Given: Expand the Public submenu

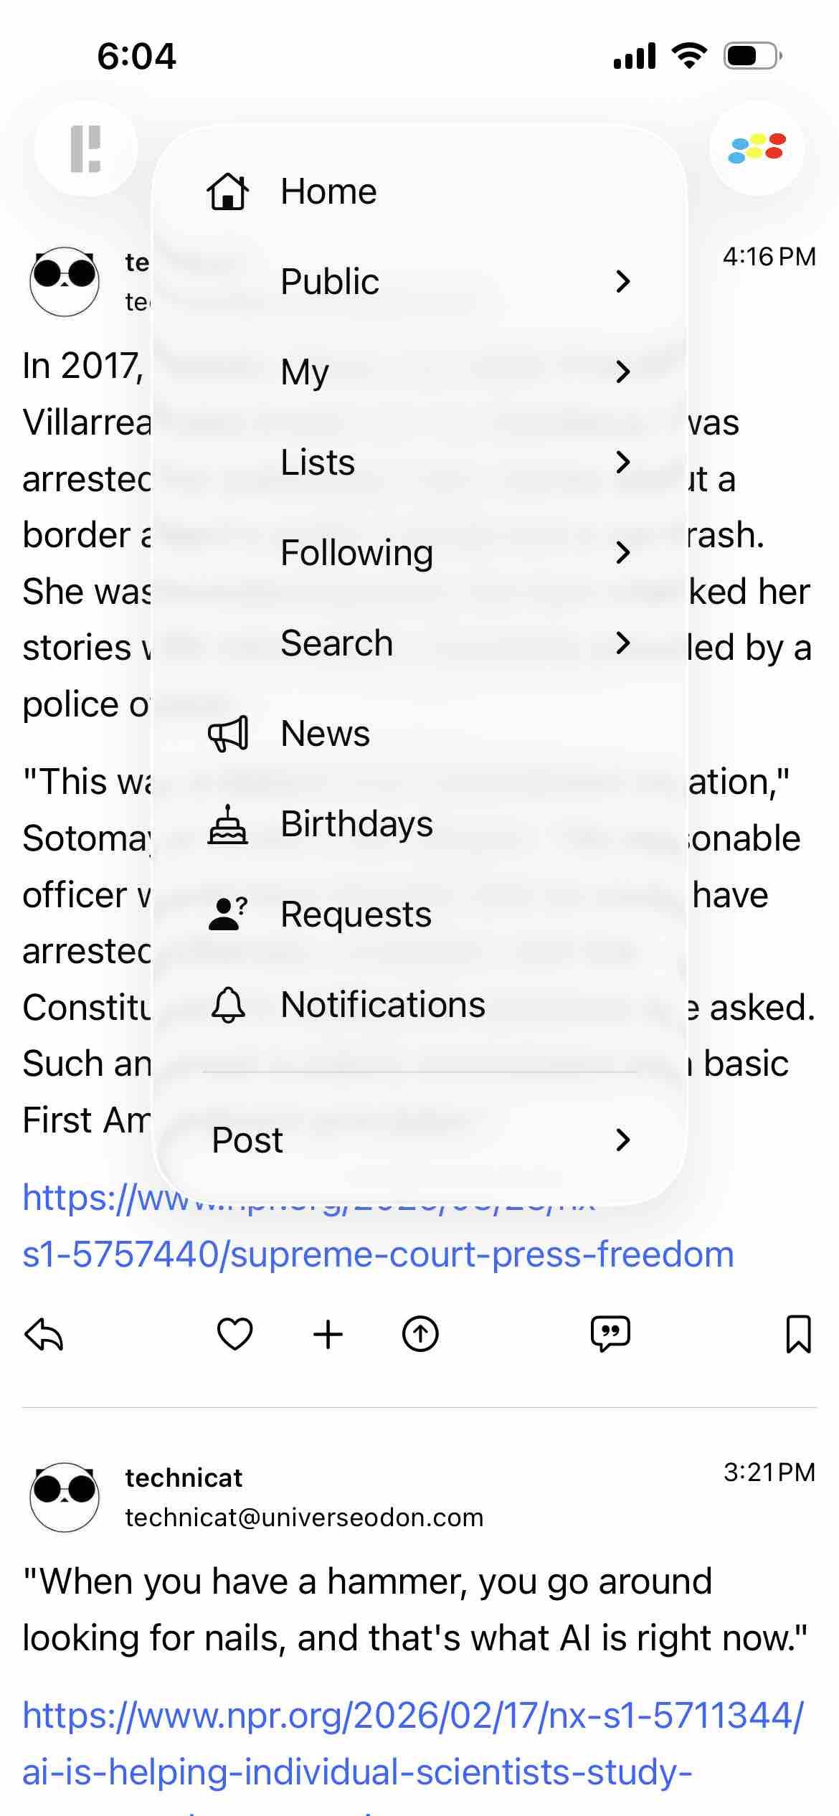Looking at the screenshot, I should (419, 281).
